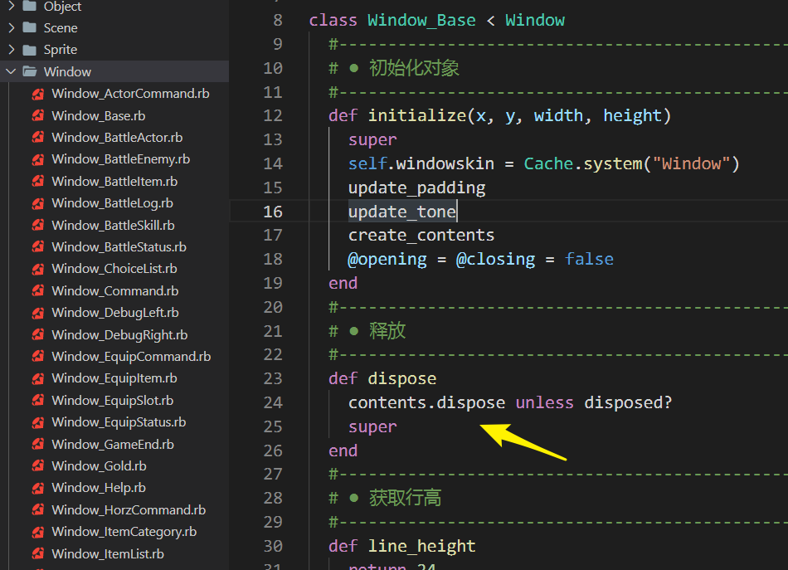Click line number 23 in gutter

(x=273, y=378)
